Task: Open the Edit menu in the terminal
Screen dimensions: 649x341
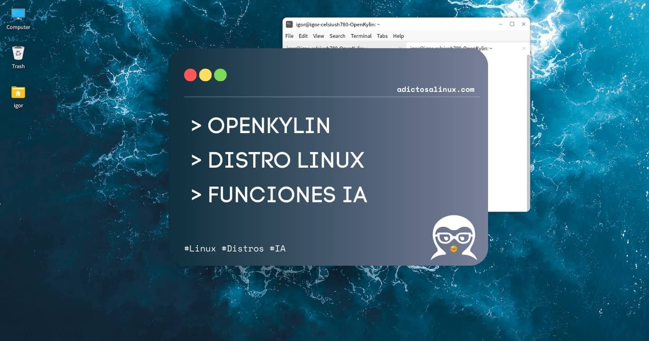Action: [303, 36]
